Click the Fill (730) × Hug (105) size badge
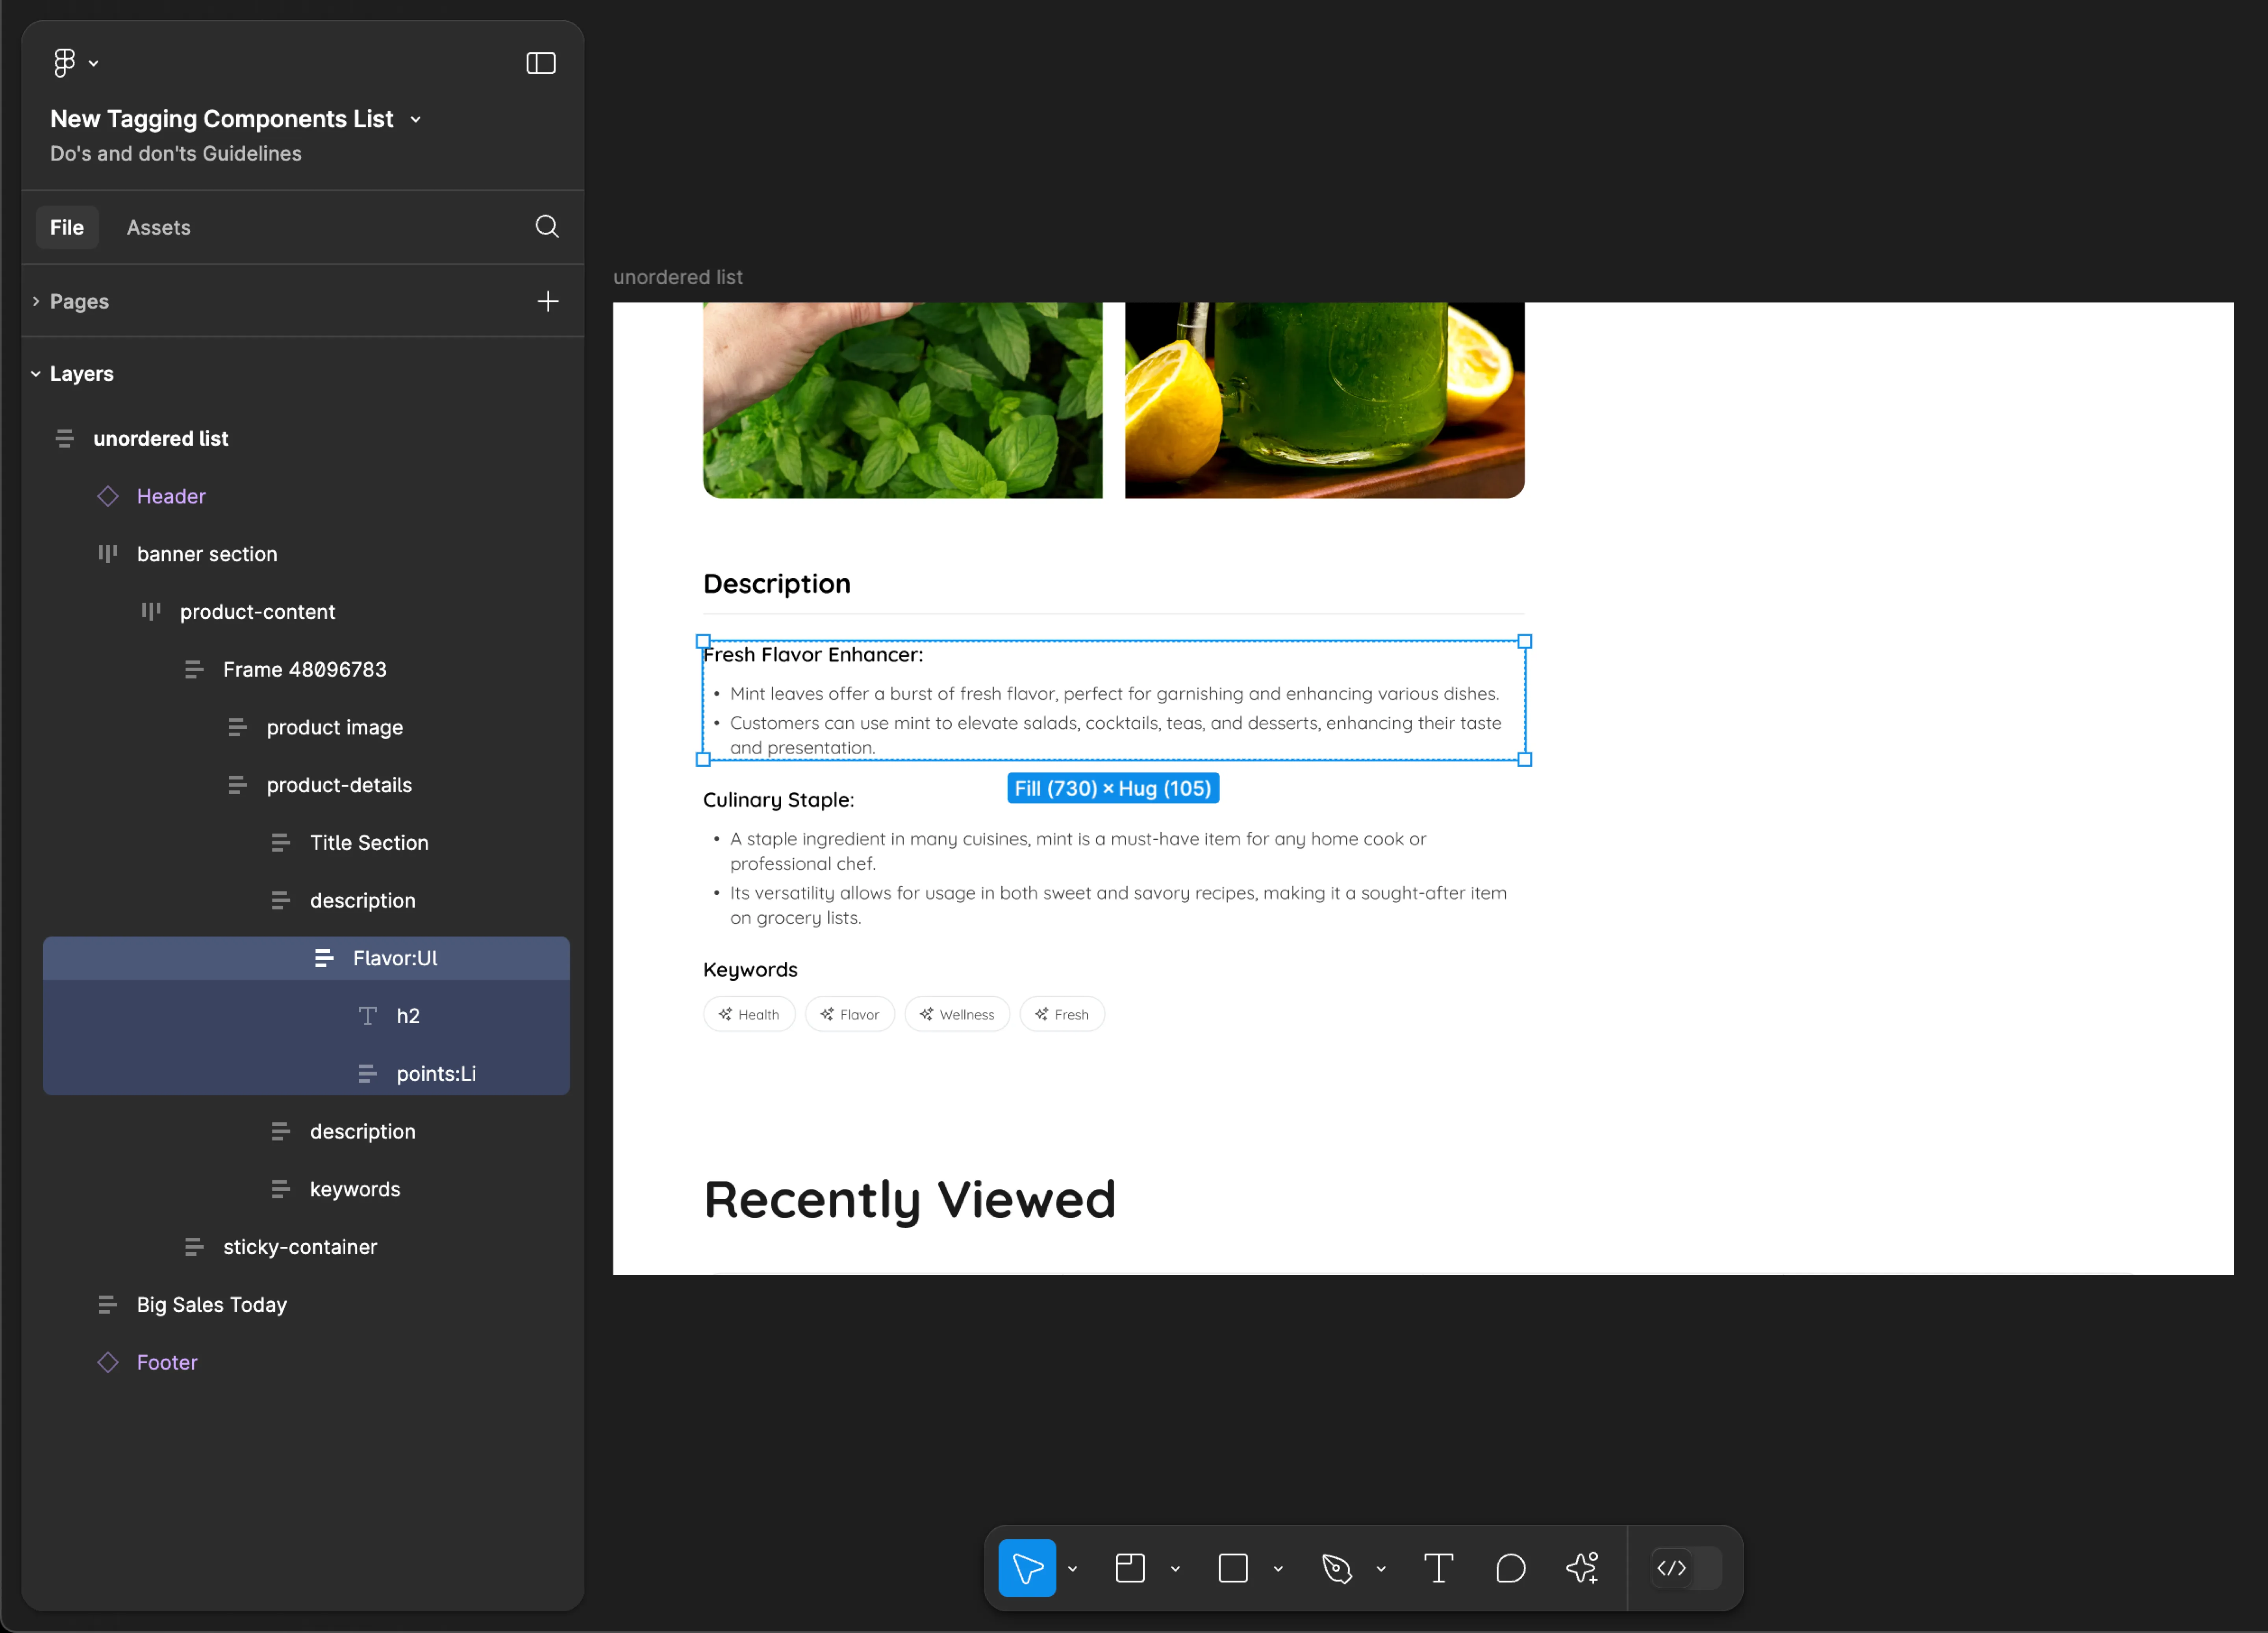Screen dimensions: 2268x1633 (x=1113, y=789)
